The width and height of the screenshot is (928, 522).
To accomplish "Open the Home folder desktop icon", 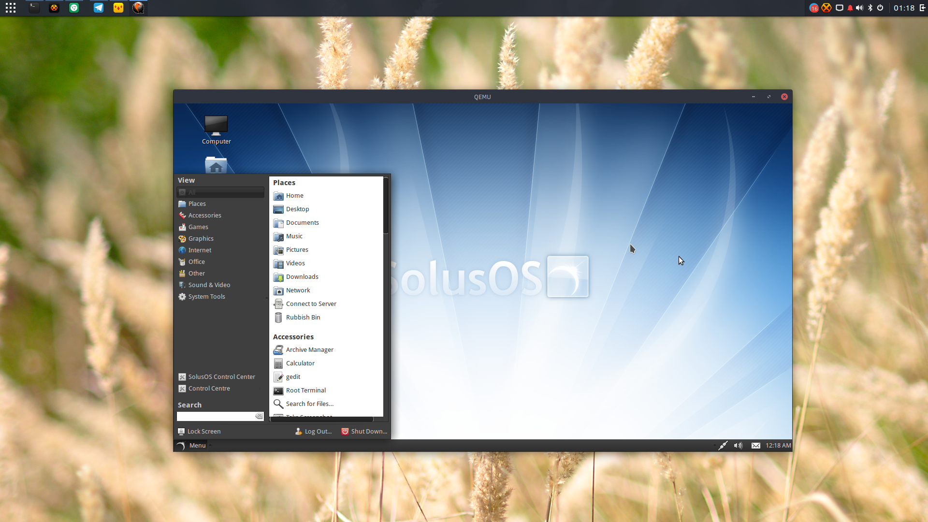I will tap(216, 165).
